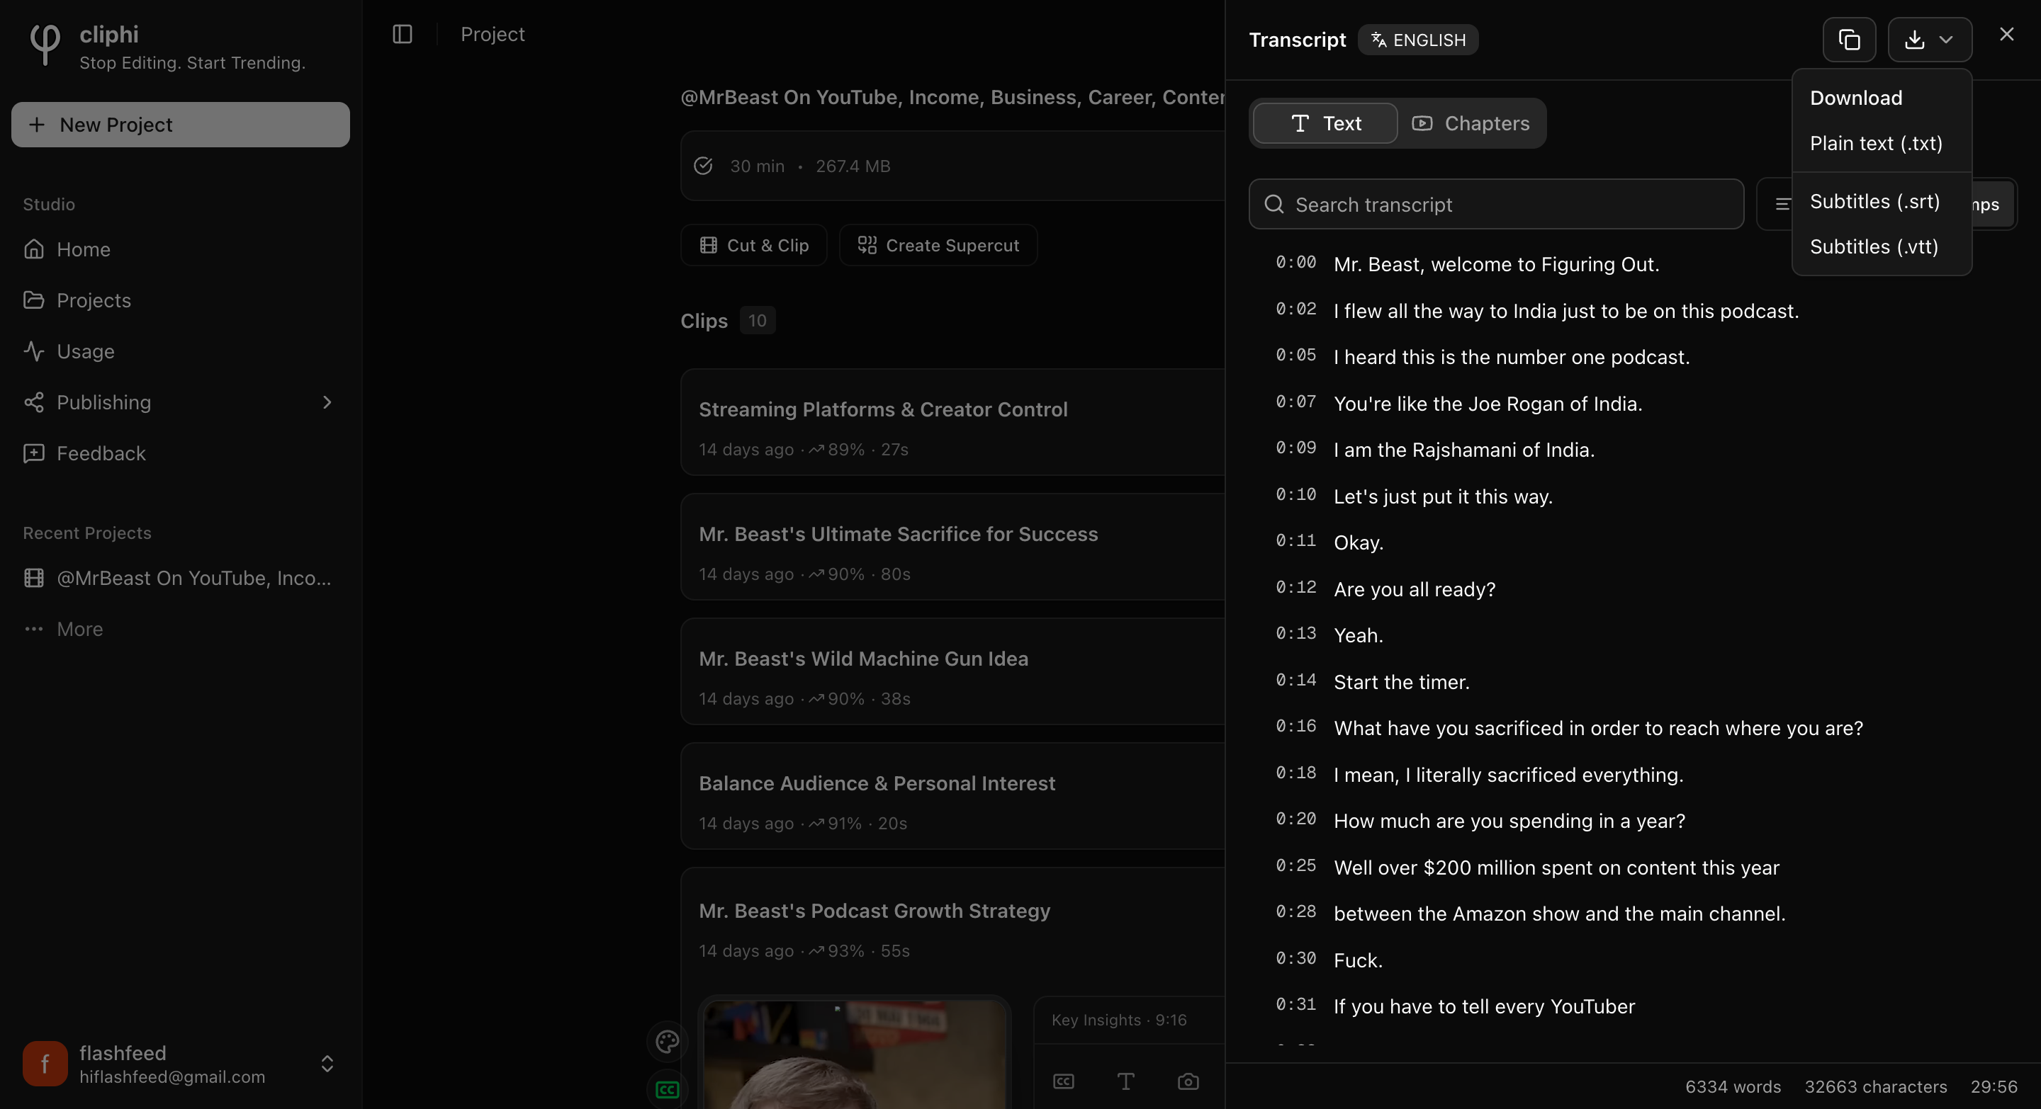
Task: Click the text tool icon below Key Insights
Action: [x=1125, y=1081]
